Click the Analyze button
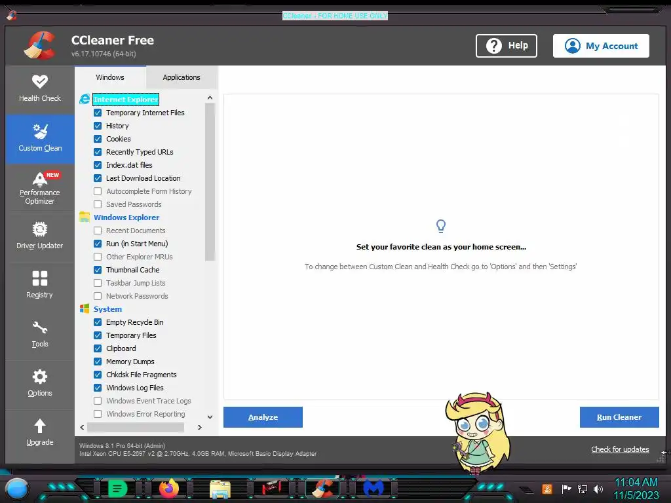Screen dimensions: 671x503 263,417
